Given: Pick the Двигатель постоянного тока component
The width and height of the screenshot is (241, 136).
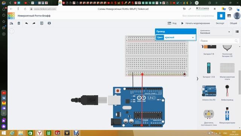Looking at the screenshot, I should click(x=209, y=117).
